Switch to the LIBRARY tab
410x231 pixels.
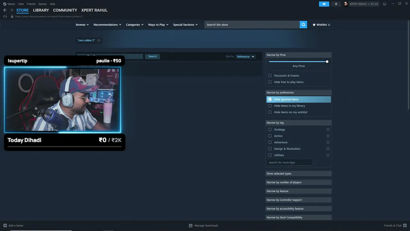(x=41, y=10)
